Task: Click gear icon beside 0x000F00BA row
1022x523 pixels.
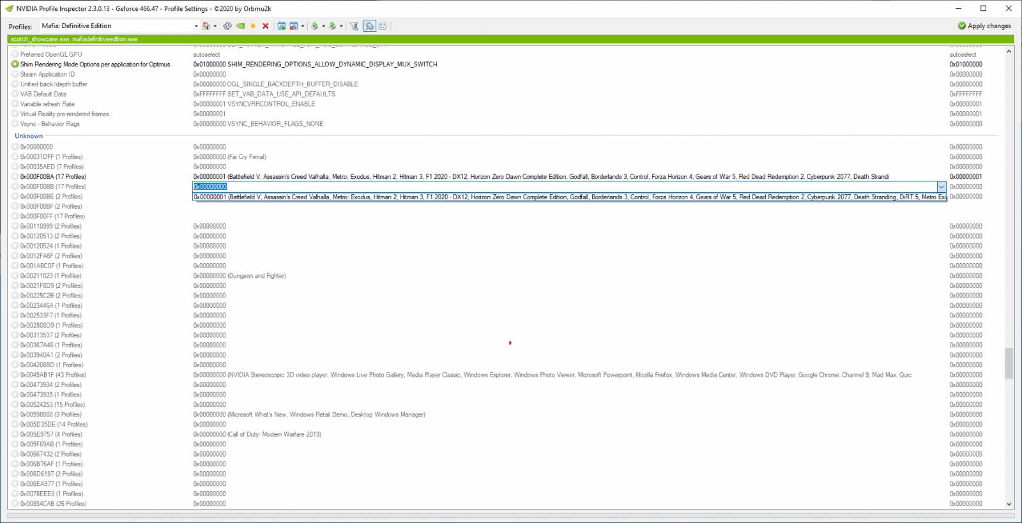Action: [x=15, y=177]
